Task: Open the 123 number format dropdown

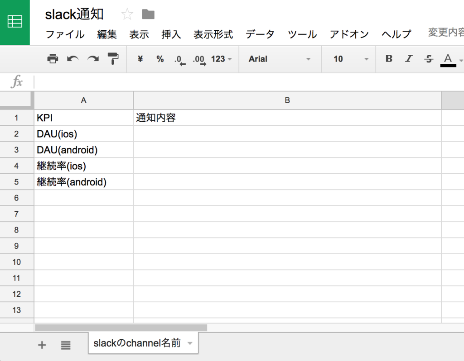Action: click(221, 59)
